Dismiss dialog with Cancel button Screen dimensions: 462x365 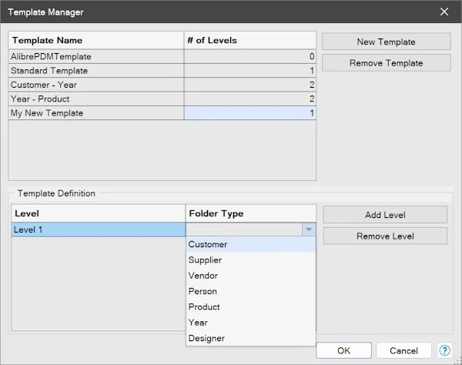pos(403,350)
